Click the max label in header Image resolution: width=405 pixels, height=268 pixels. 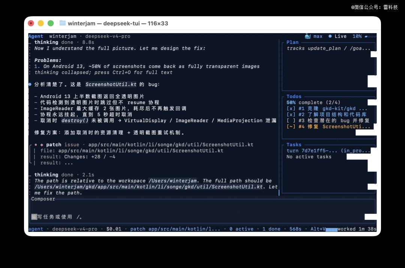pyautogui.click(x=318, y=36)
